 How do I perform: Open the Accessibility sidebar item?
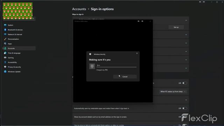[19, 62]
